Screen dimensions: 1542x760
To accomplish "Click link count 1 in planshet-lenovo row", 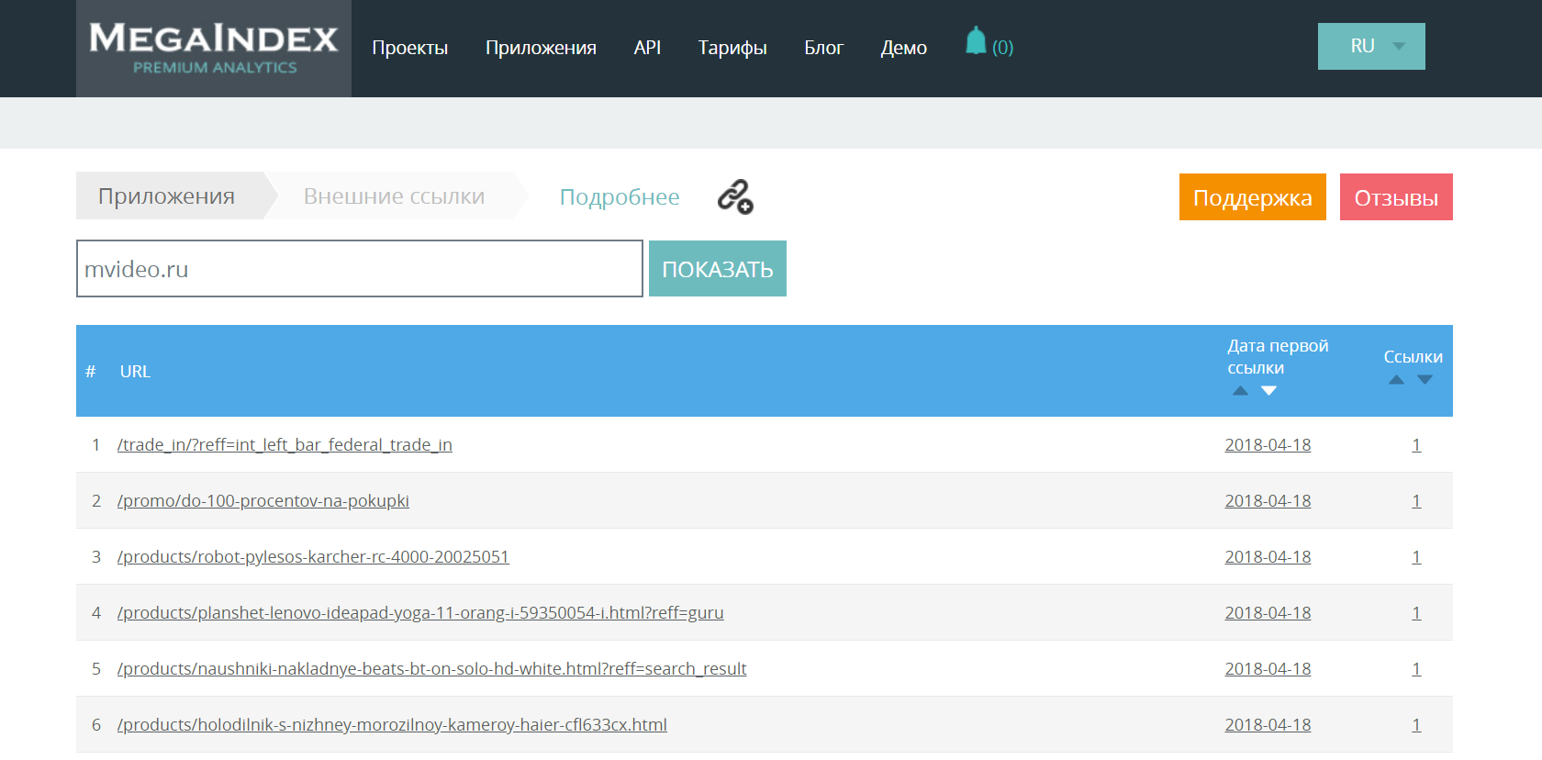I will pos(1416,613).
